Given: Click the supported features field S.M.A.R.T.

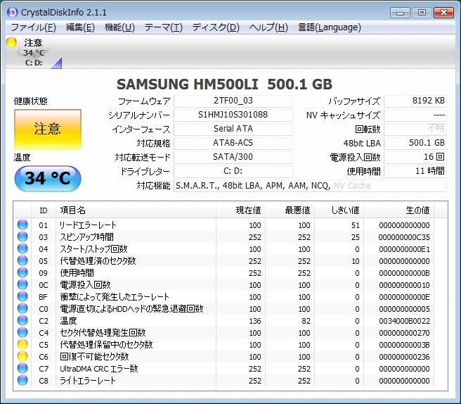Looking at the screenshot, I should 310,186.
